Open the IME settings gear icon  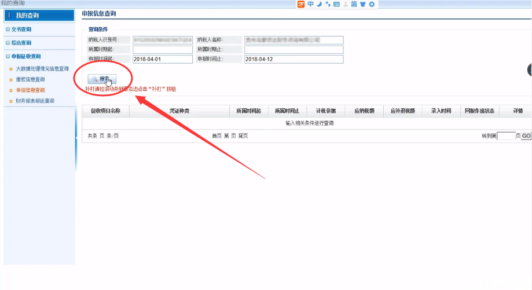coord(372,4)
